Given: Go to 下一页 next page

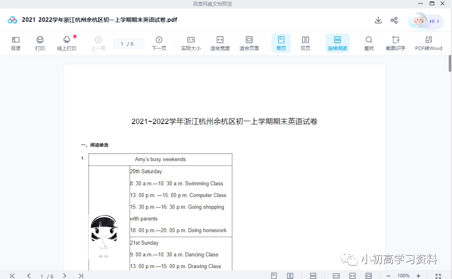Looking at the screenshot, I should point(159,43).
